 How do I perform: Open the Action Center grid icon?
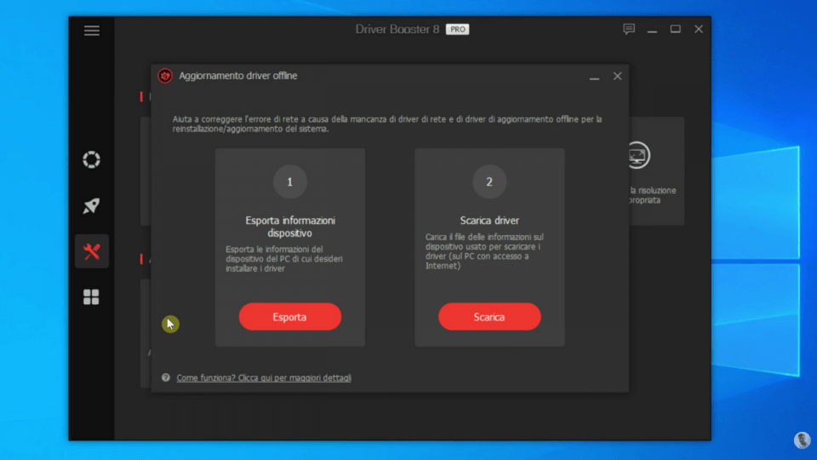pyautogui.click(x=91, y=296)
